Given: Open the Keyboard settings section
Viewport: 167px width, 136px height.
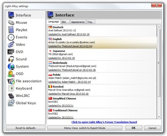Looking at the screenshot, I should (26, 88).
